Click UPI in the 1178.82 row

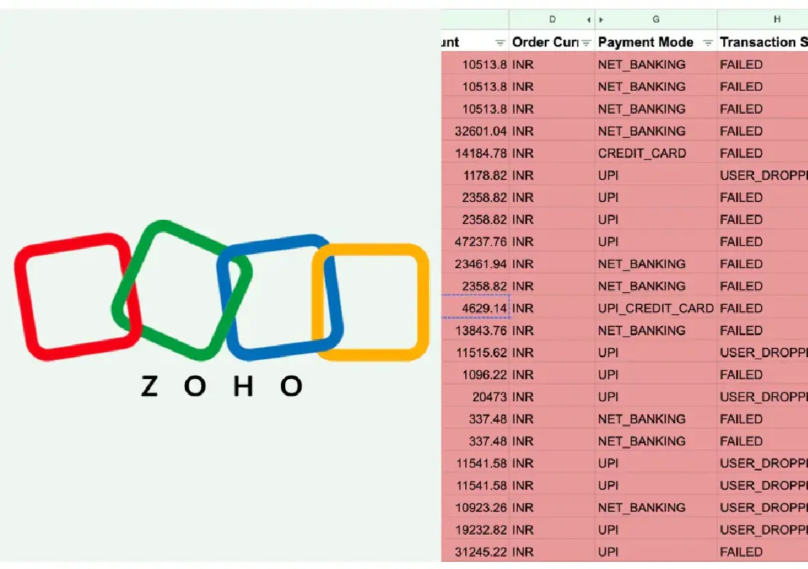coord(656,175)
